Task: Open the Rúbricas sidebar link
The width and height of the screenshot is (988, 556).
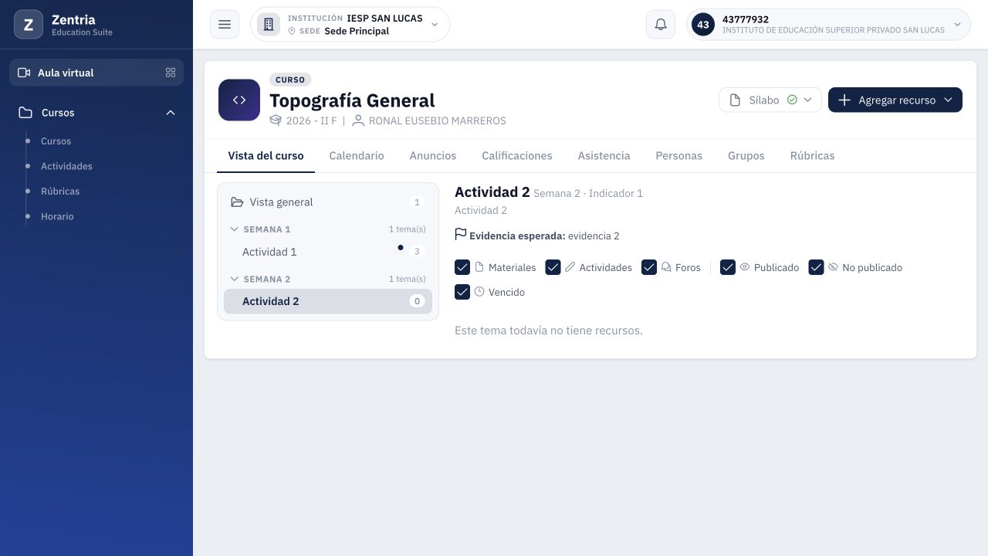Action: (x=60, y=192)
